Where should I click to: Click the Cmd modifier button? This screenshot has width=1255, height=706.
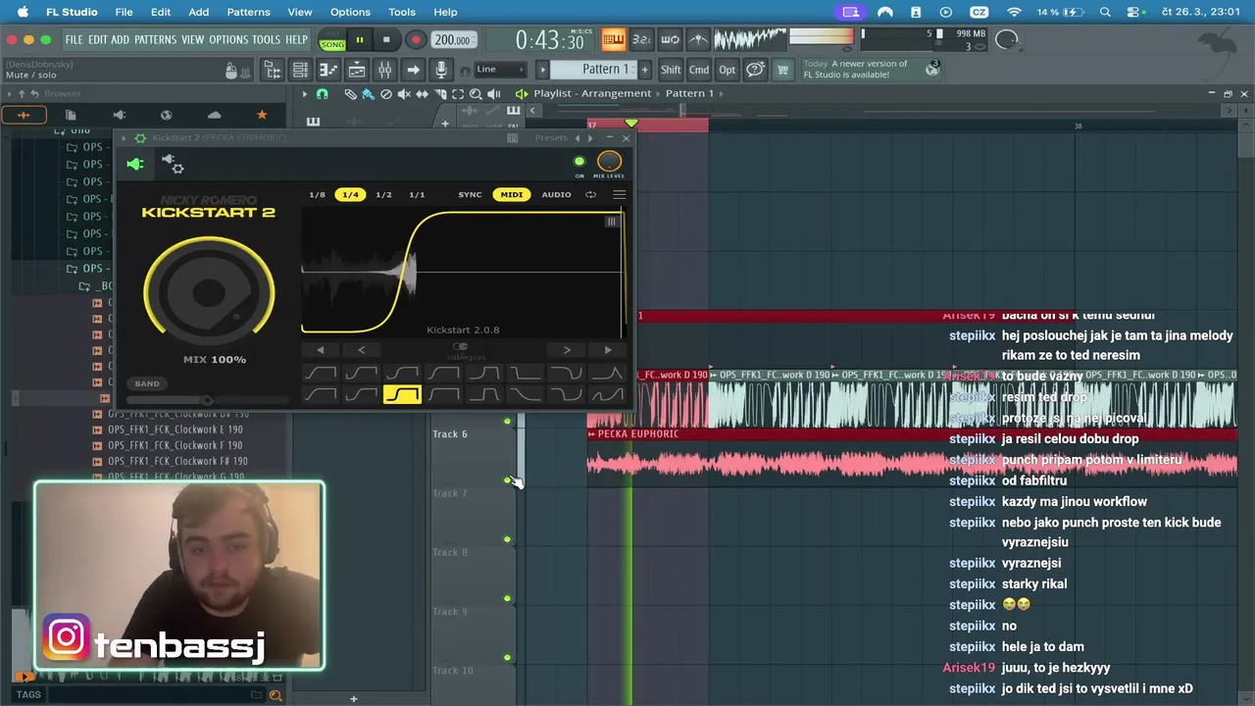point(699,70)
